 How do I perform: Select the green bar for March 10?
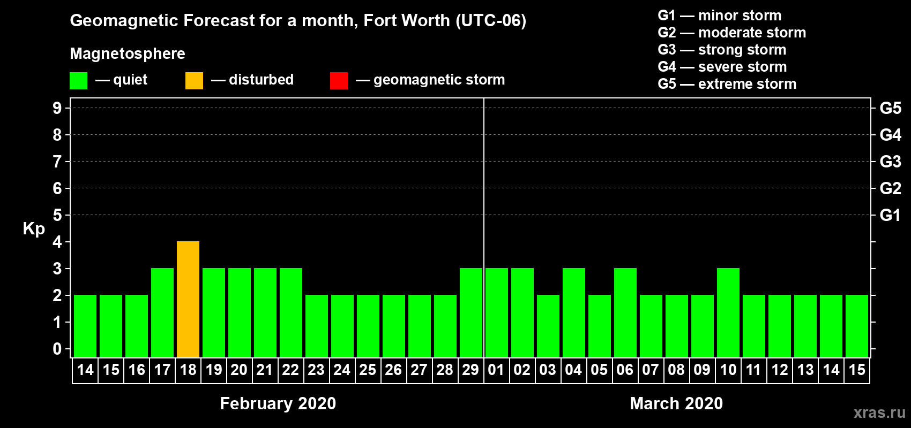tap(728, 312)
